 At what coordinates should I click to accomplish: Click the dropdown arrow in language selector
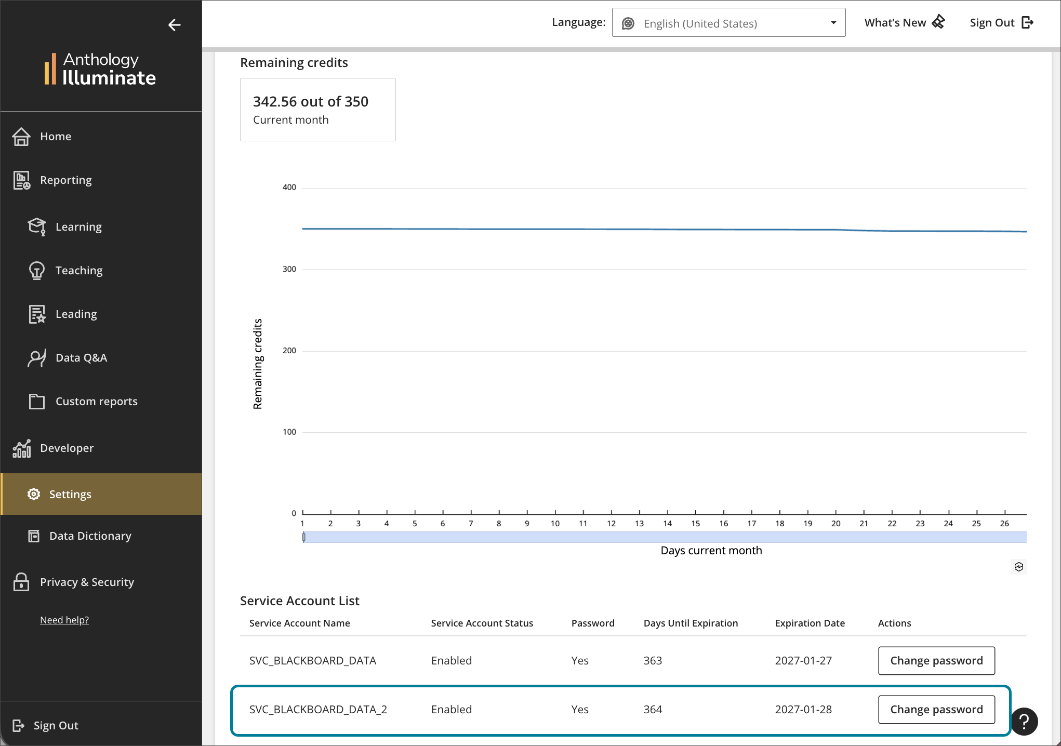[x=833, y=23]
